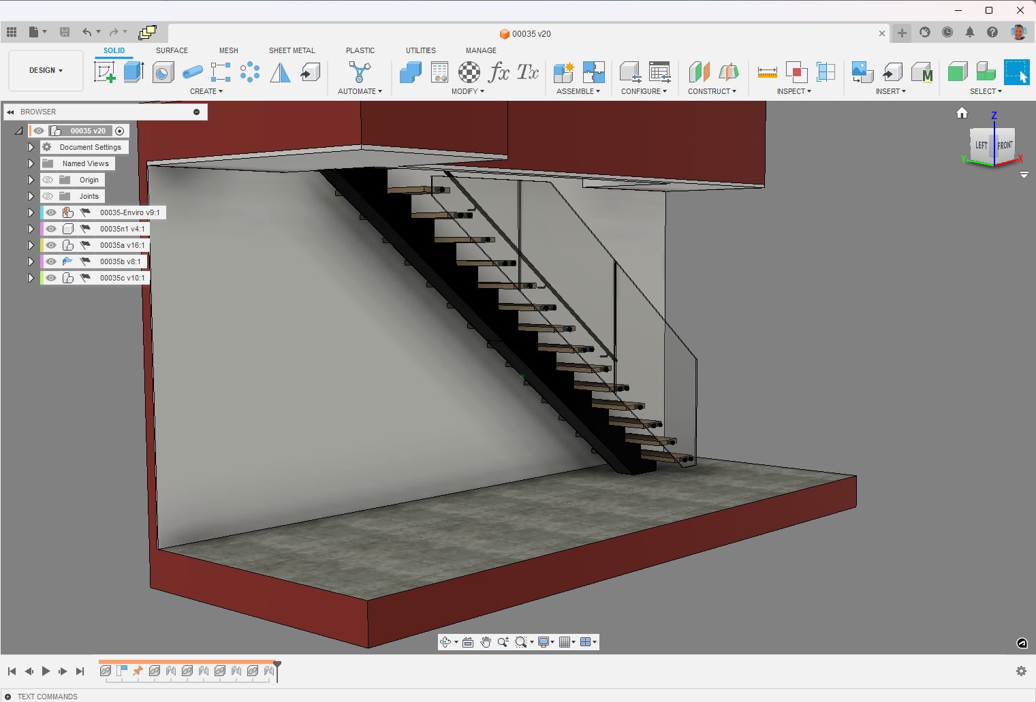Image resolution: width=1036 pixels, height=702 pixels.
Task: Toggle visibility of the Origin folder
Action: [48, 180]
